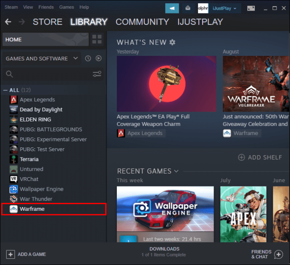The width and height of the screenshot is (290, 265).
Task: Click the Dead by Daylight list icon
Action: (x=13, y=110)
